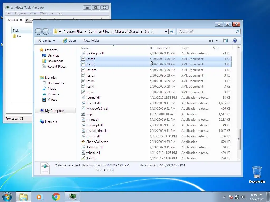Click the Explorer Help question mark icon
The width and height of the screenshot is (270, 202).
tap(235, 41)
